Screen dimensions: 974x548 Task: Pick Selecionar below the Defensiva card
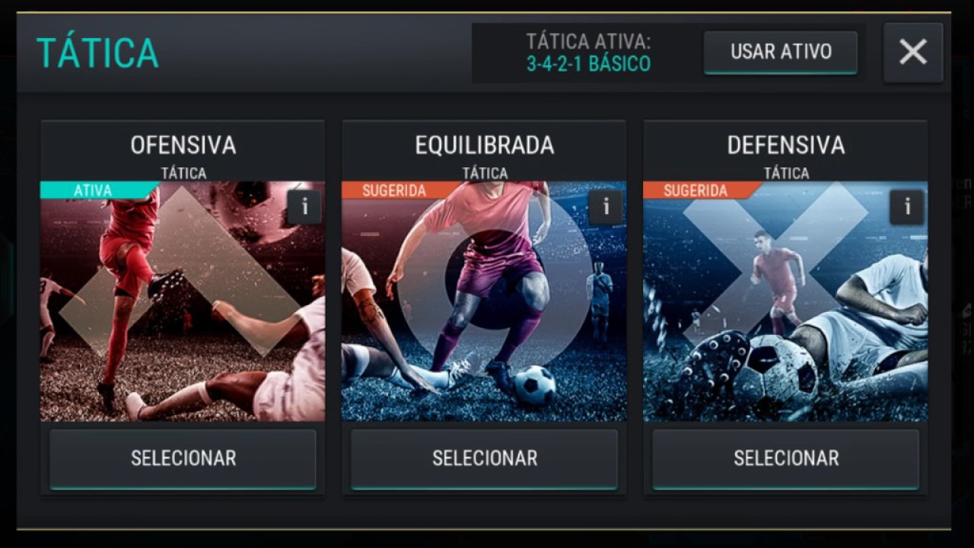point(786,459)
